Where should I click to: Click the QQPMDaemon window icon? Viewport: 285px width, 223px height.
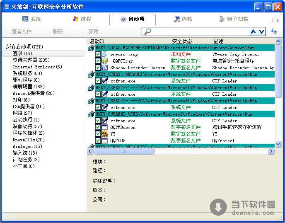(x=105, y=127)
